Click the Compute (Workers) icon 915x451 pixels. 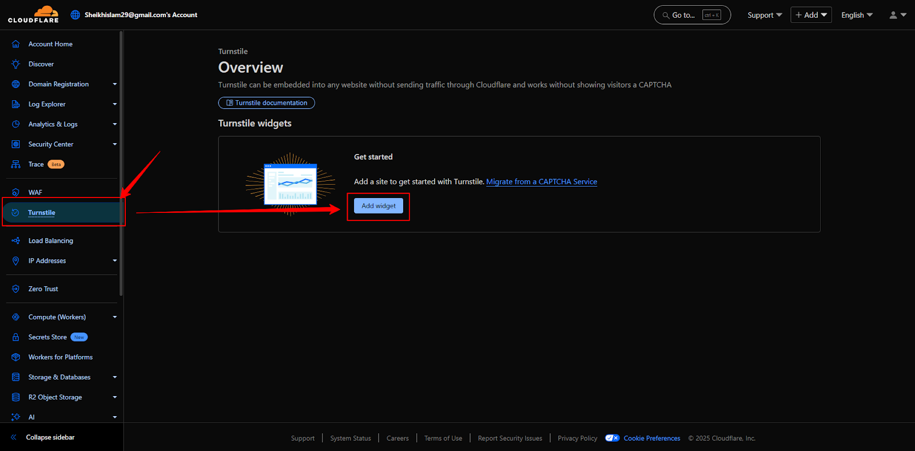coord(16,317)
